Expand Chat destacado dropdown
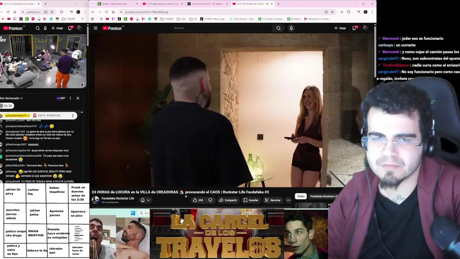This screenshot has width=460, height=259. pyautogui.click(x=11, y=98)
